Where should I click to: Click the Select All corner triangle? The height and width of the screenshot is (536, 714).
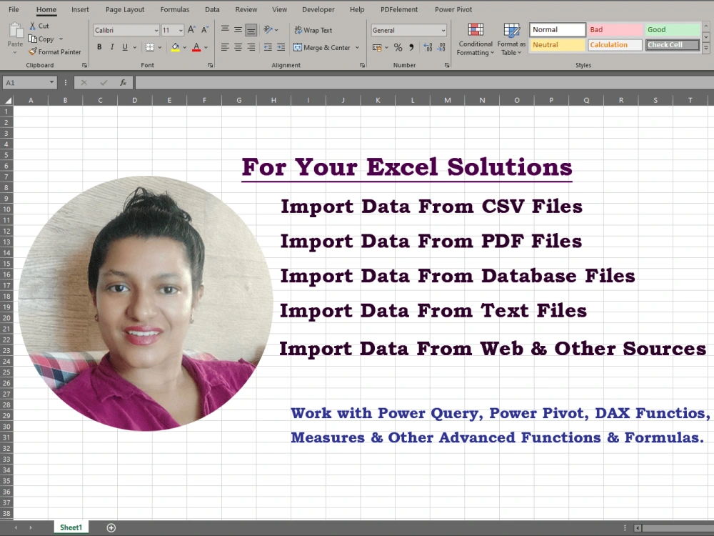8,100
